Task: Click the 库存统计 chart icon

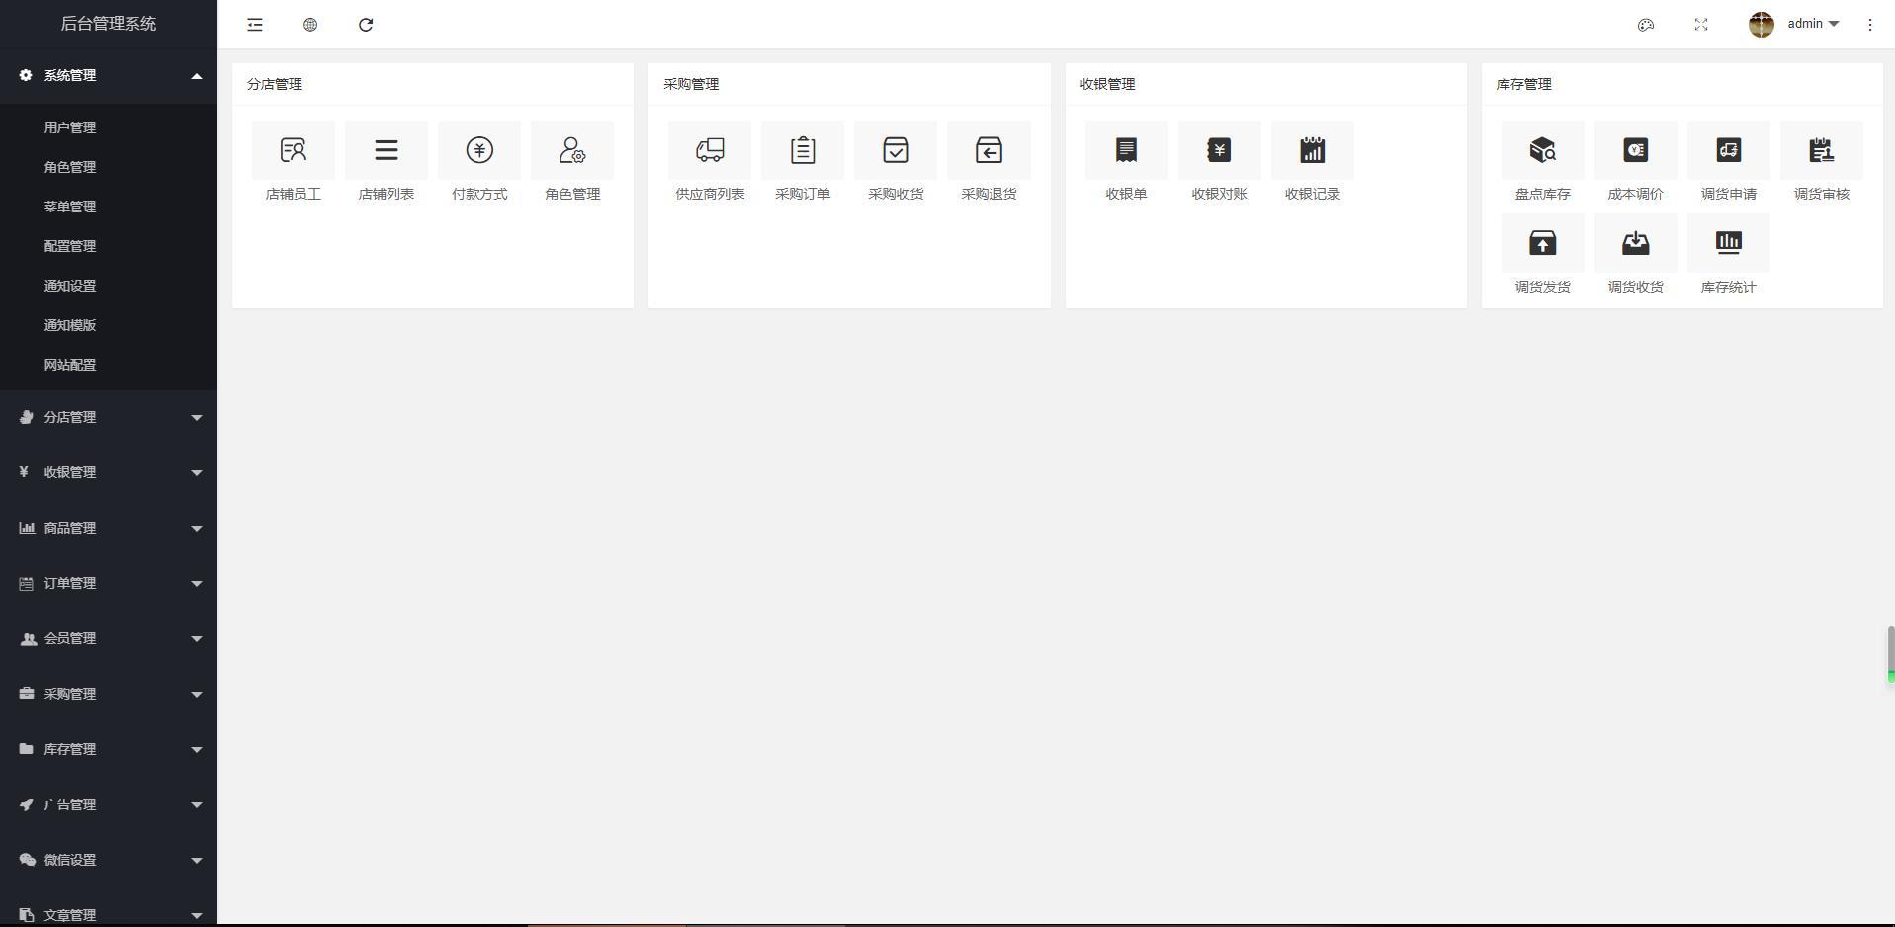Action: point(1728,243)
